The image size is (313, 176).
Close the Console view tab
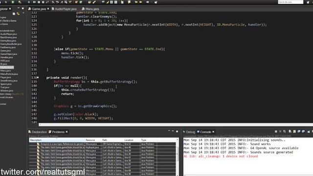coord(213,132)
